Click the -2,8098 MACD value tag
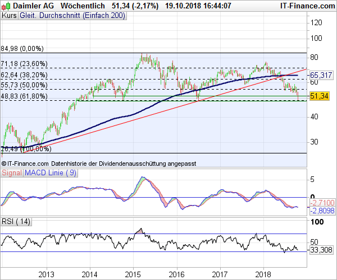337x280 pixels. pyautogui.click(x=322, y=211)
